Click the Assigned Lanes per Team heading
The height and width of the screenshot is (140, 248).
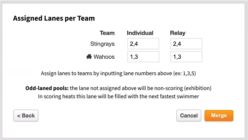(54, 18)
